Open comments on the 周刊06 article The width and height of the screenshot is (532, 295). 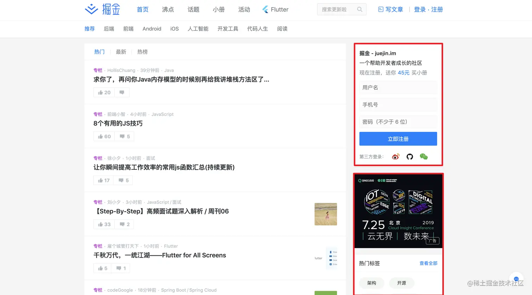124,224
